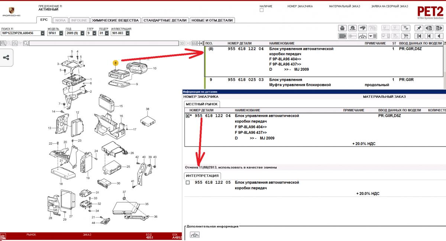The height and width of the screenshot is (241, 446).
Task: Click the shopping cart icon
Action: [x=406, y=36]
